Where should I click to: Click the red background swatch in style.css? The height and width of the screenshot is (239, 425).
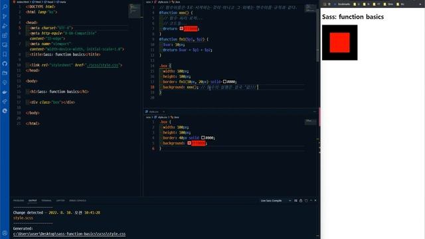pos(189,143)
